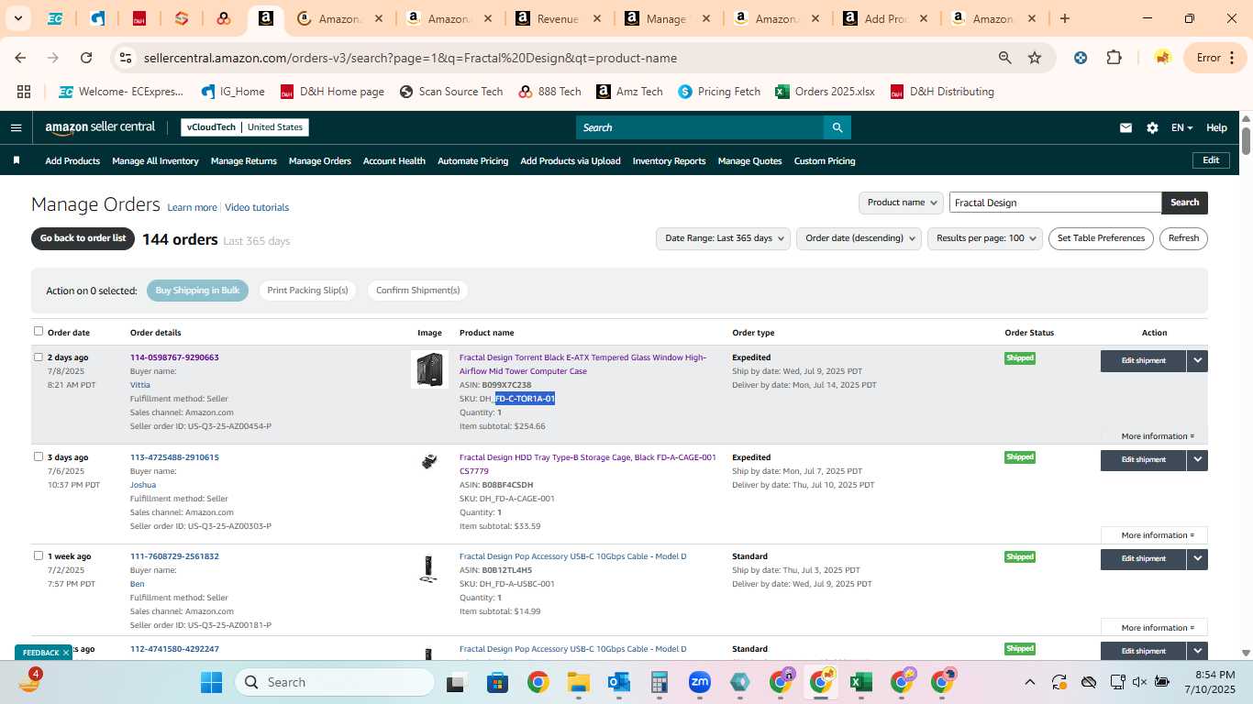Viewport: 1253px width, 704px height.
Task: Expand Edit shipment arrow for HDD Tray order
Action: point(1197,459)
